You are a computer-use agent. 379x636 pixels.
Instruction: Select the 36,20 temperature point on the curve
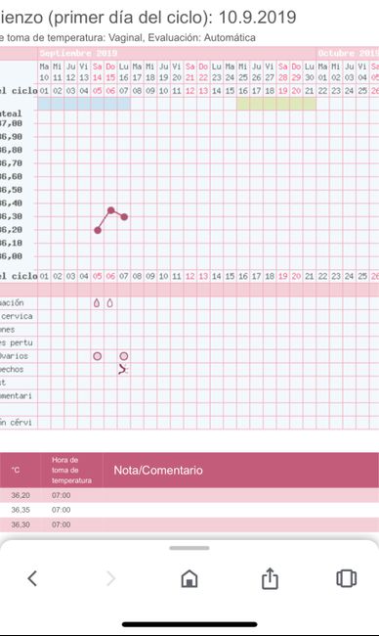tap(98, 230)
